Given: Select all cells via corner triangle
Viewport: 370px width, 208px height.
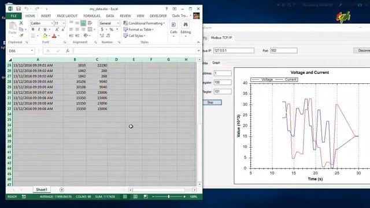Looking at the screenshot, I should tap(10, 60).
